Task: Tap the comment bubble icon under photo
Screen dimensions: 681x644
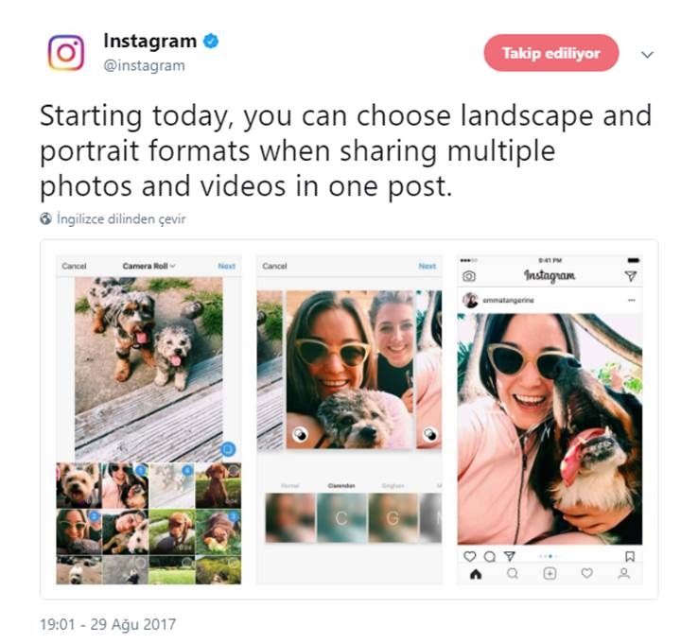Action: [x=490, y=556]
